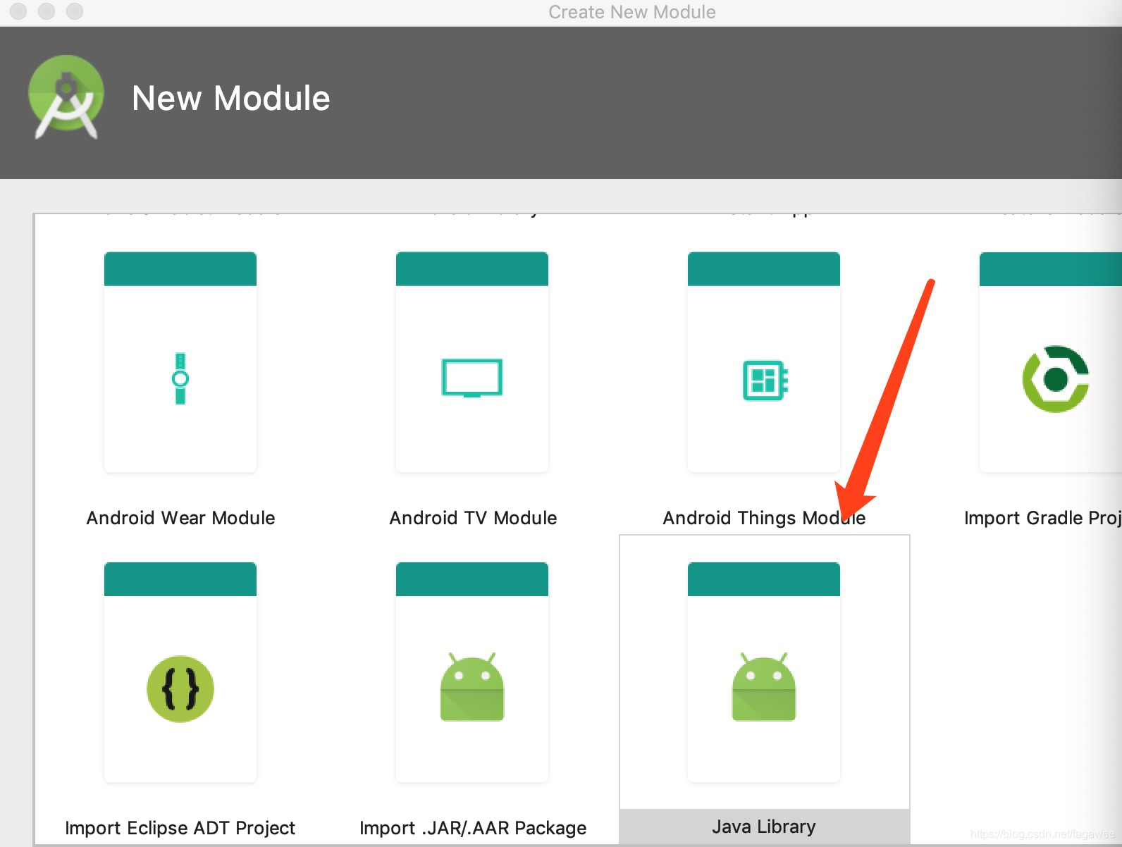Click the Android Wear Module label

[x=180, y=518]
